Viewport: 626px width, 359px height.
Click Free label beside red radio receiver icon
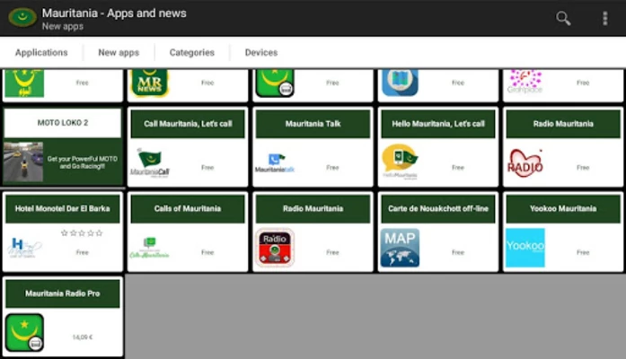[332, 252]
